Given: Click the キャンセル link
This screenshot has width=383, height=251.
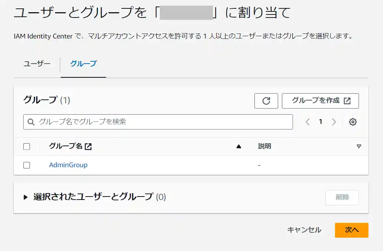Looking at the screenshot, I should [x=304, y=230].
